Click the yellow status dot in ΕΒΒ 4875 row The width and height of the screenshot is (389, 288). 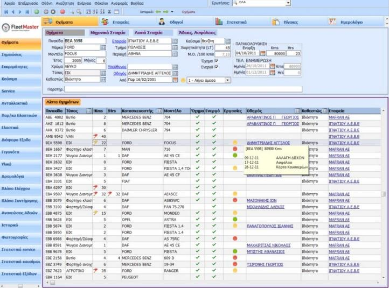[x=235, y=213]
